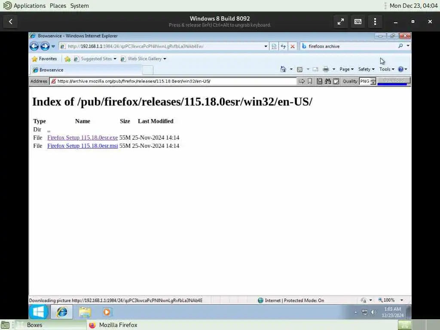Go forward with the IE Forward arrow
The image size is (440, 330).
click(x=45, y=46)
